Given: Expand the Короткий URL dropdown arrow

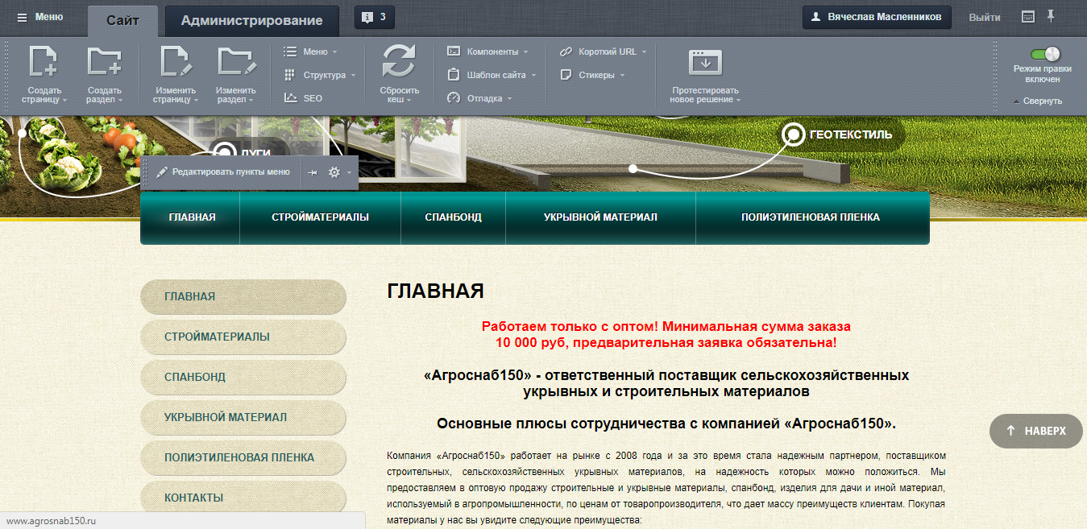Looking at the screenshot, I should 644,52.
